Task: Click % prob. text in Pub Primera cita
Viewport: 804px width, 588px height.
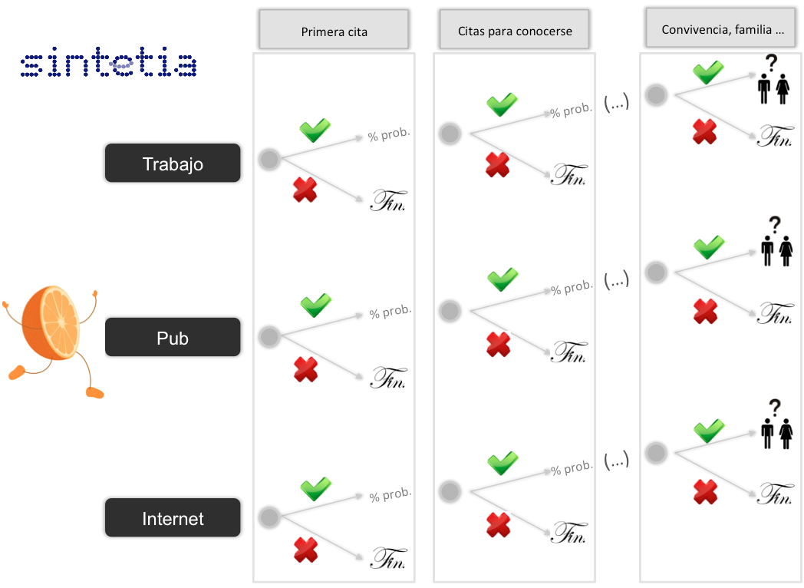Action: pos(390,311)
